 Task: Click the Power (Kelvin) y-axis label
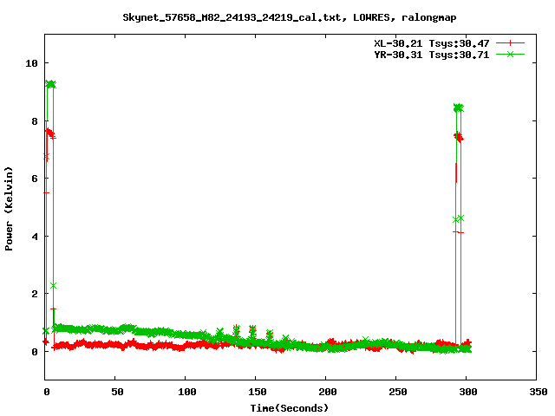pos(9,209)
